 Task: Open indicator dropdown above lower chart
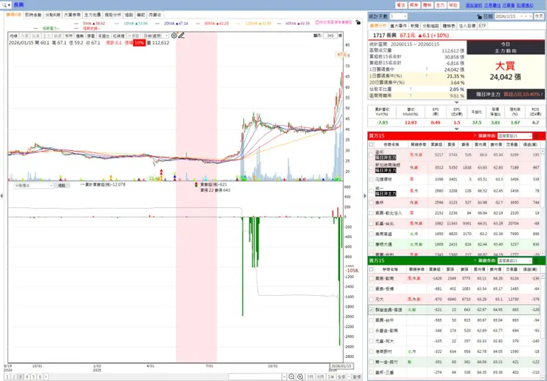[x=33, y=186]
